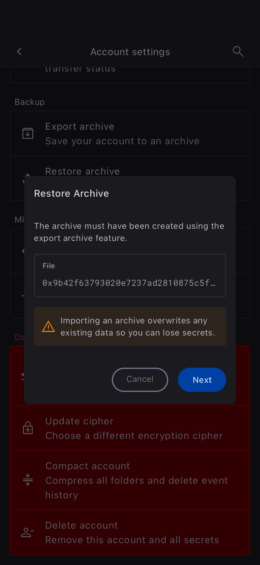Viewport: 260px width, 565px height.
Task: Click the Compact account compress icon
Action: tap(28, 480)
